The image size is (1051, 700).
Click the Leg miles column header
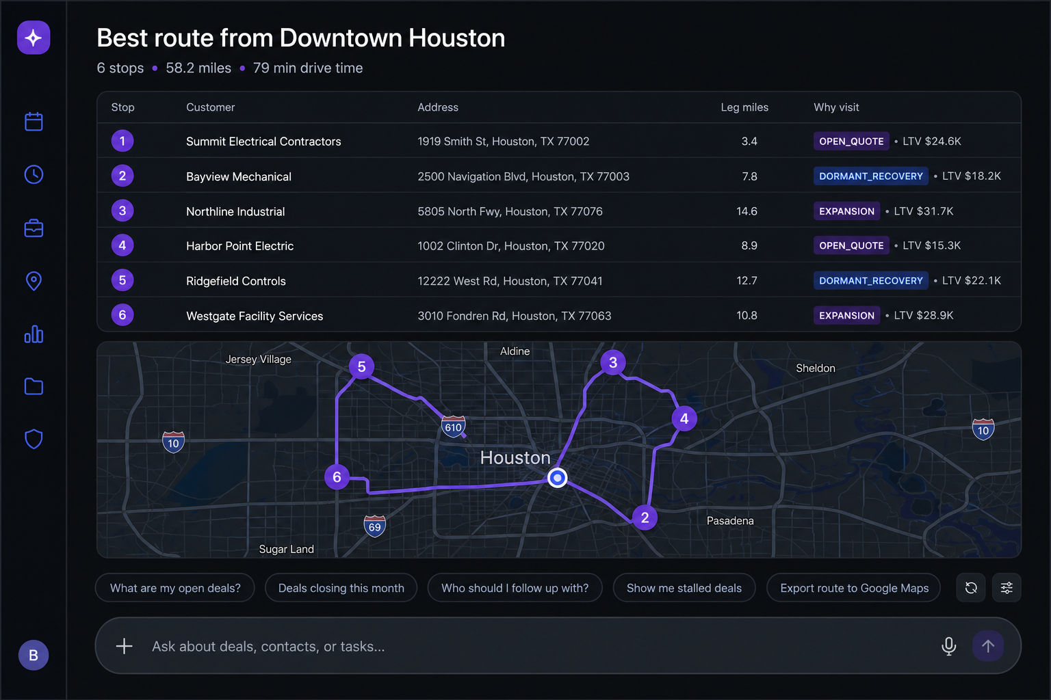pyautogui.click(x=744, y=107)
